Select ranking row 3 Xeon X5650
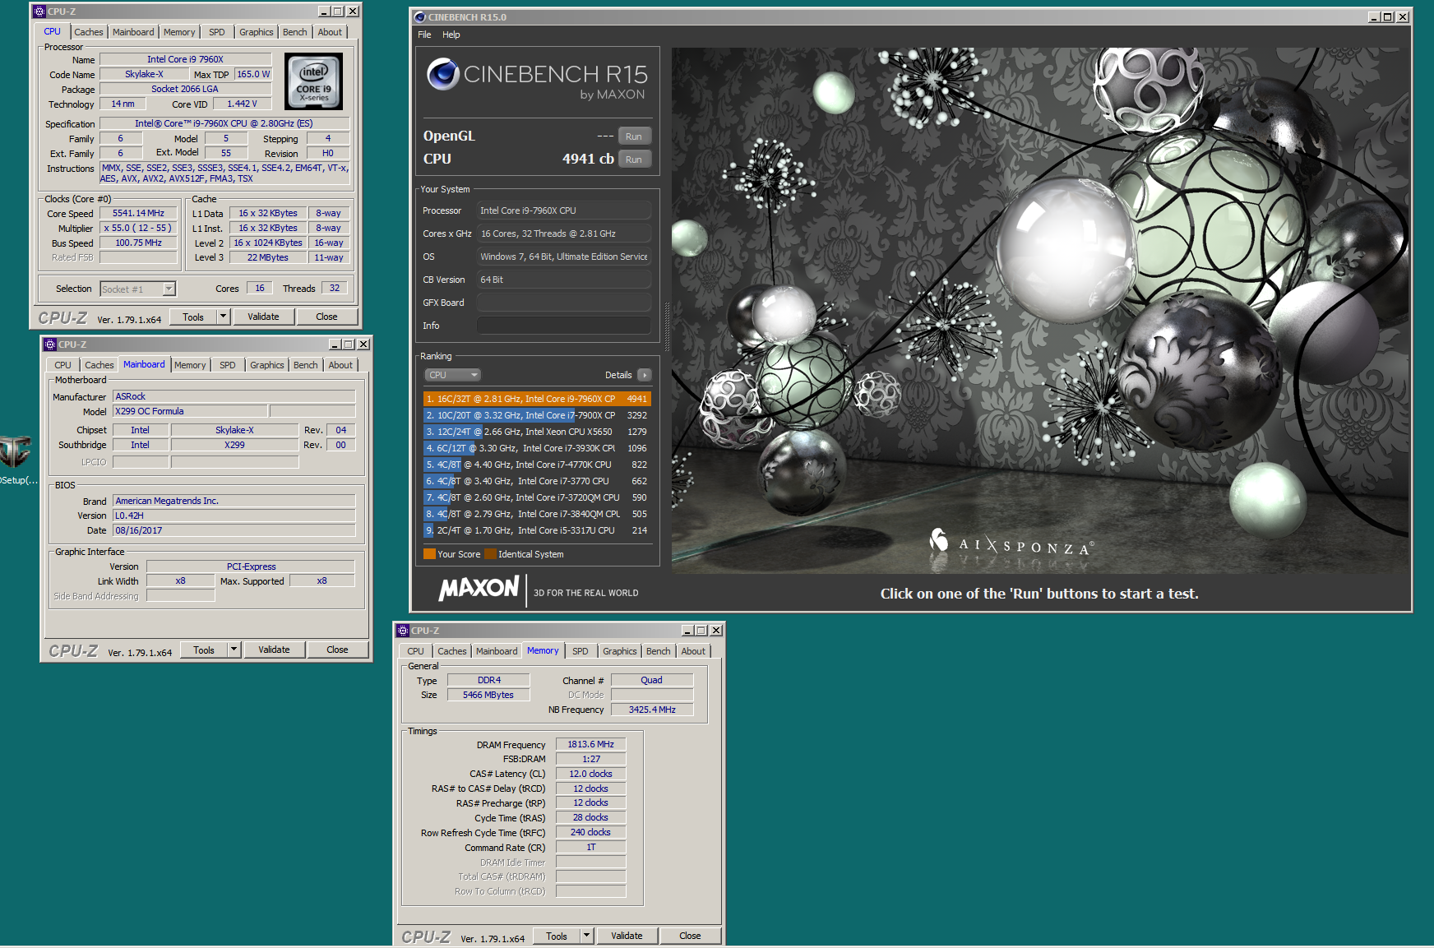The height and width of the screenshot is (948, 1434). 537,432
